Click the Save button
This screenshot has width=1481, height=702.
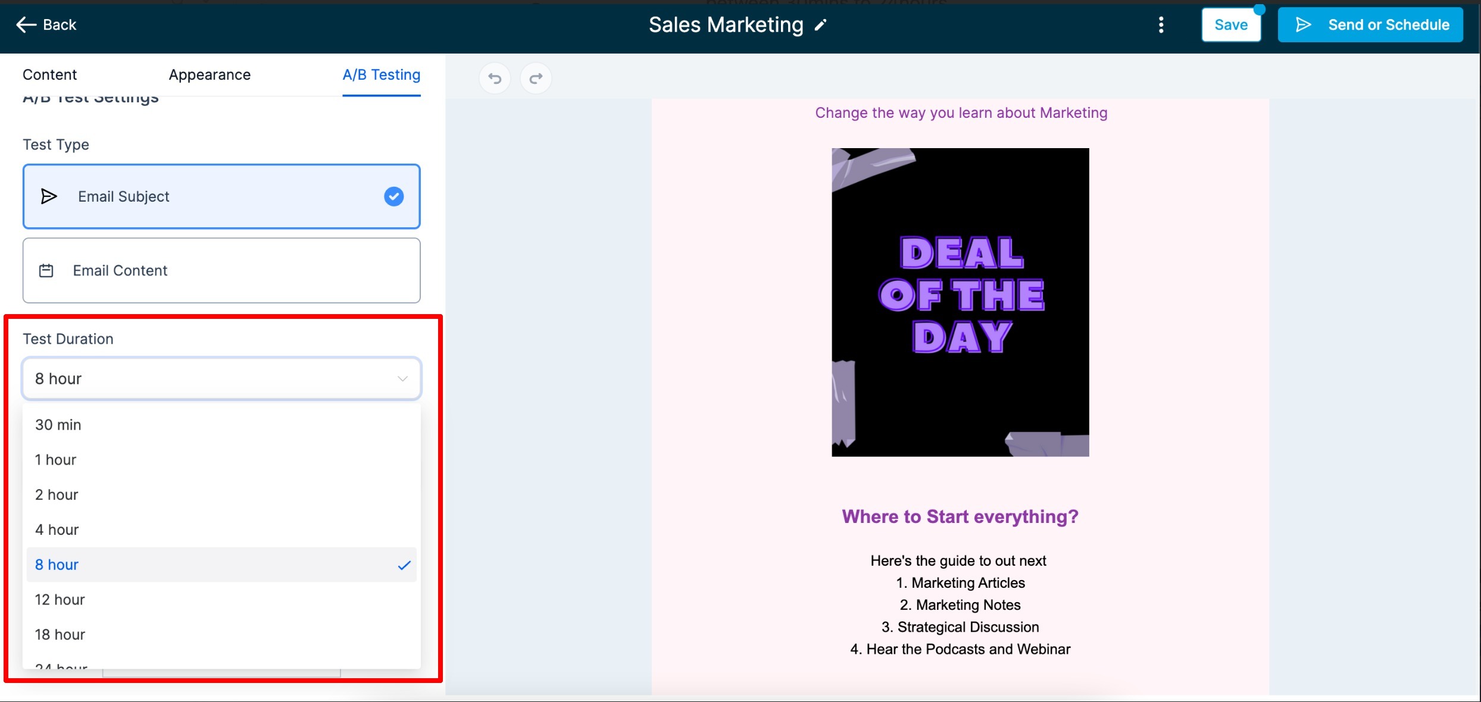pyautogui.click(x=1231, y=25)
